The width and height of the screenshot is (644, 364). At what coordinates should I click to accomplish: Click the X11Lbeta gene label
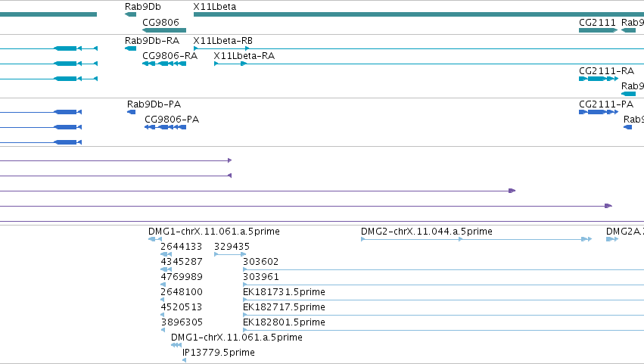[x=214, y=7]
